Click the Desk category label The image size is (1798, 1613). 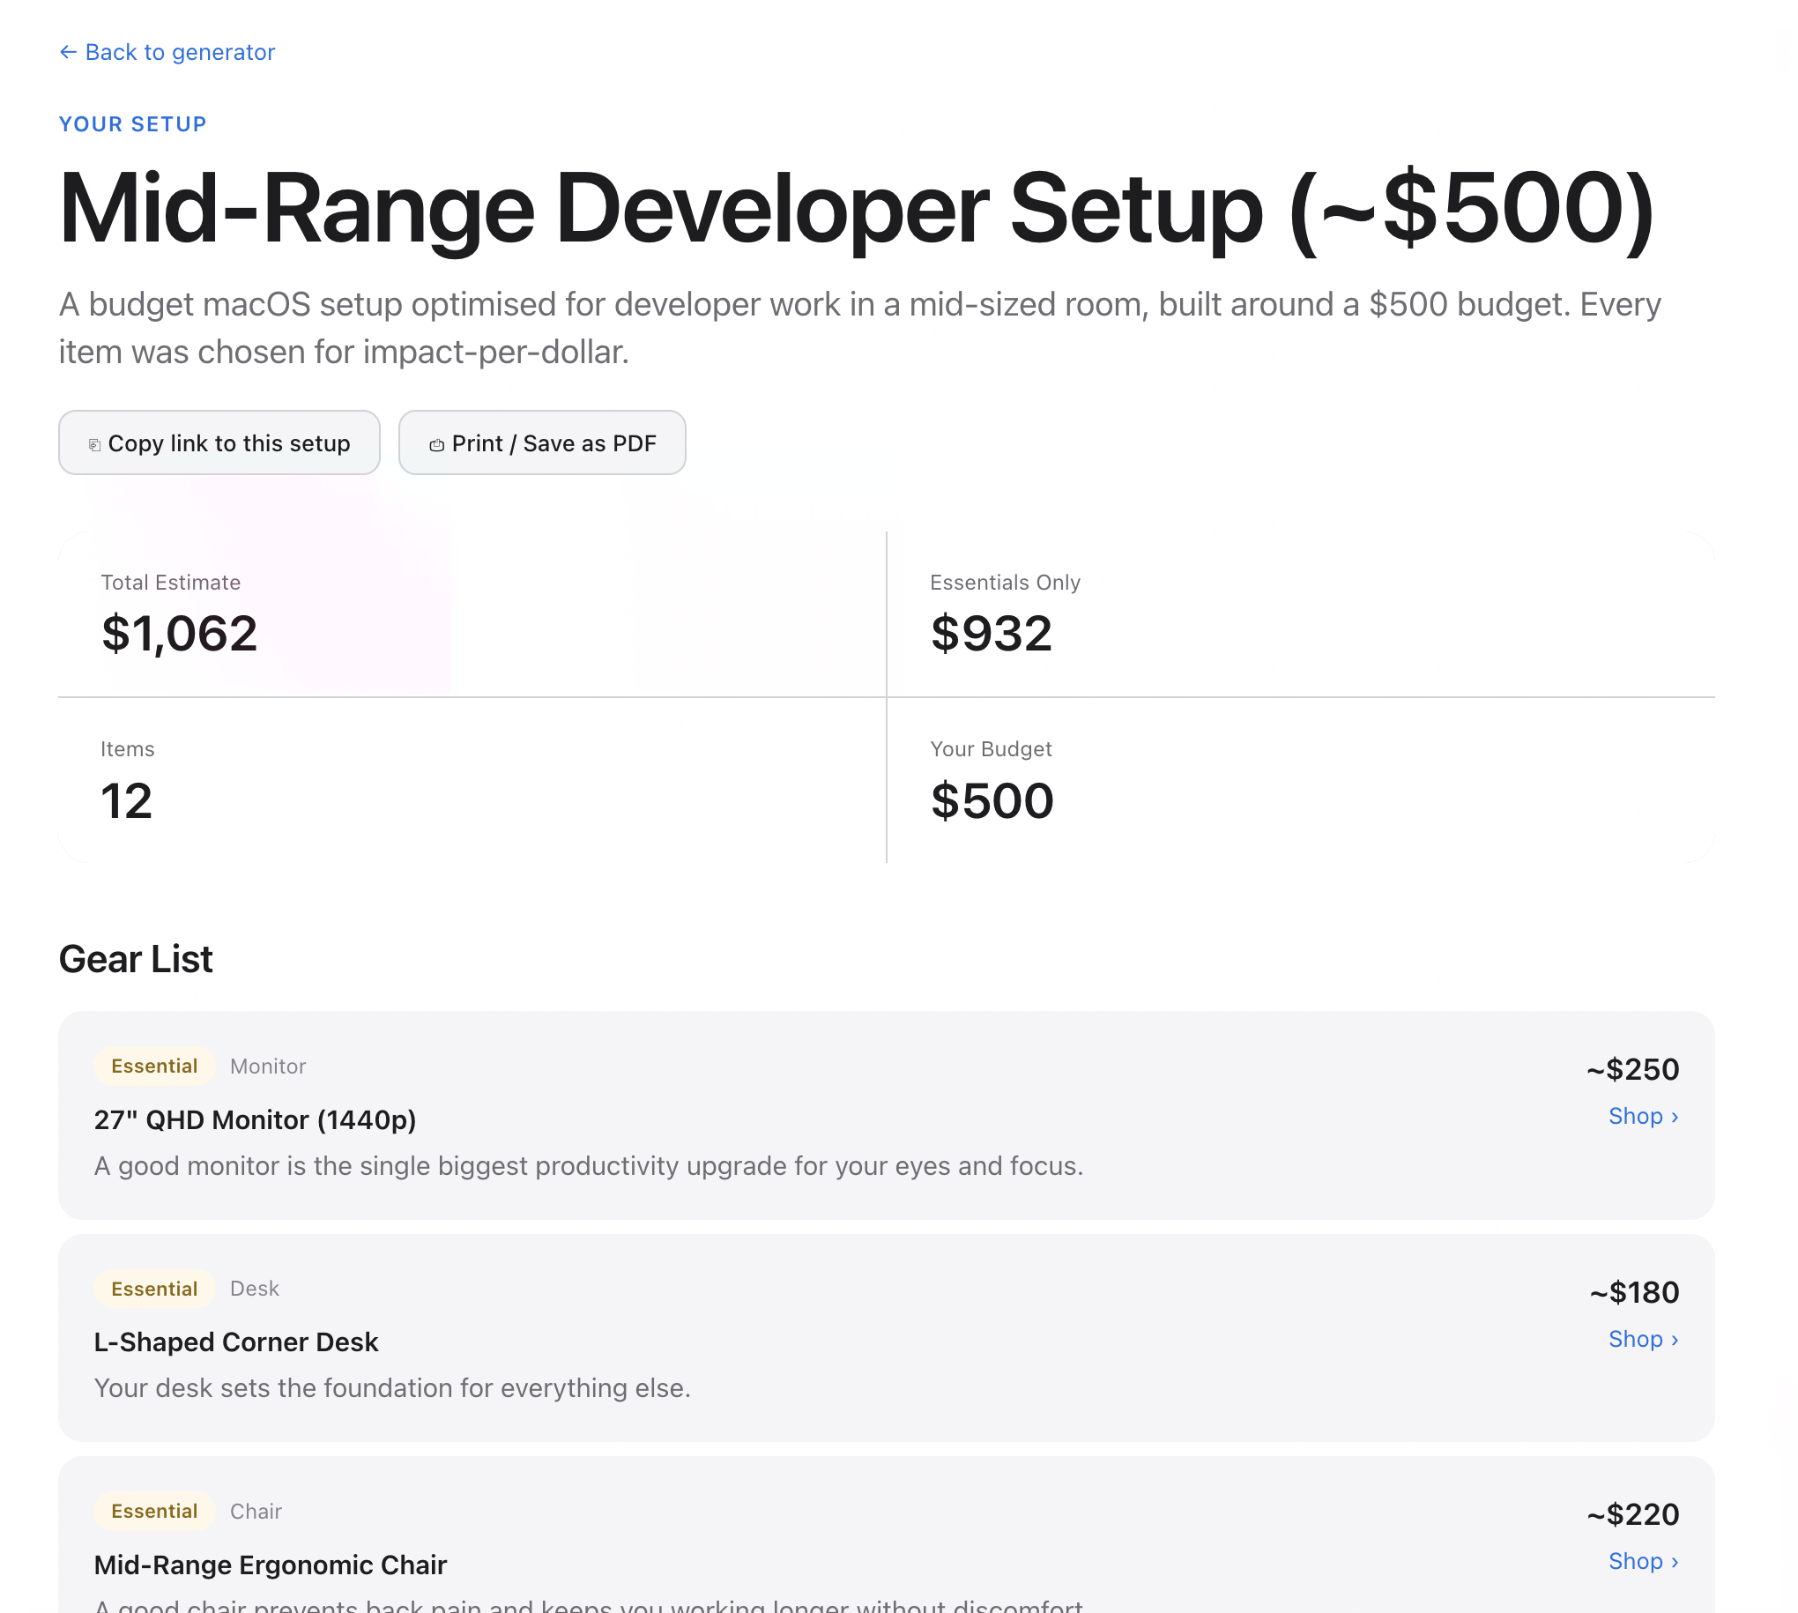pyautogui.click(x=255, y=1288)
